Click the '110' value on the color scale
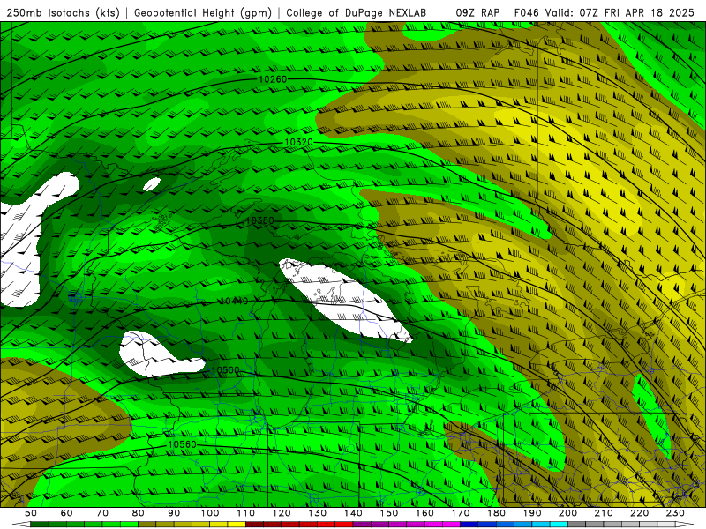Viewport: 706px width, 529px height. [x=246, y=513]
